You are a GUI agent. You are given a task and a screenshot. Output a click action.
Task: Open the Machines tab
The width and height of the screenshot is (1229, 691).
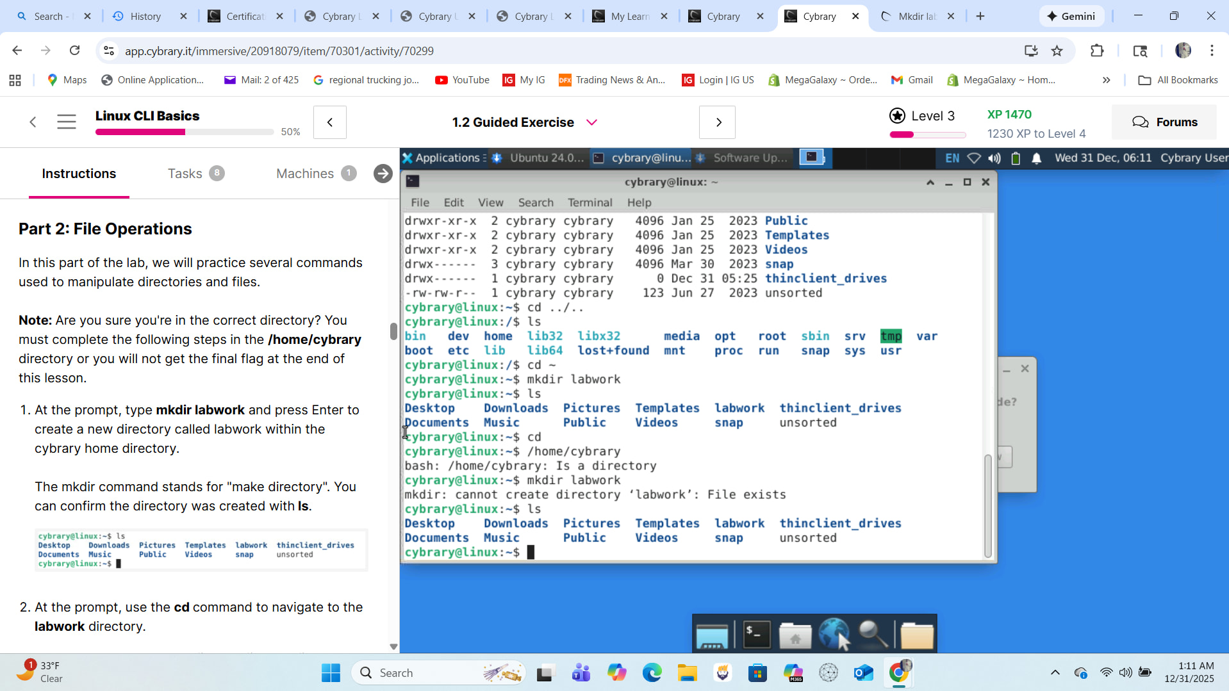pyautogui.click(x=305, y=174)
